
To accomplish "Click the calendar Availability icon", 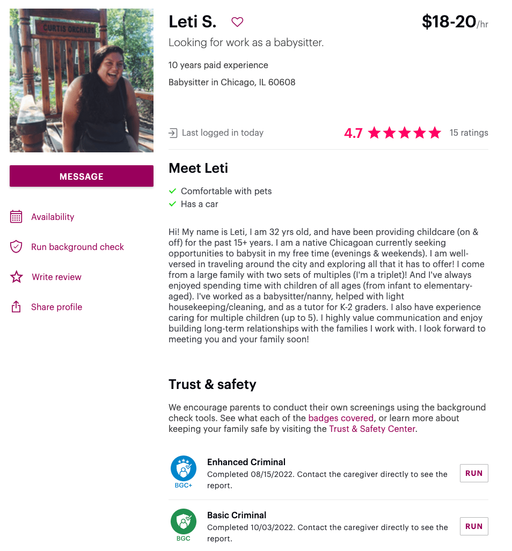I will [16, 217].
